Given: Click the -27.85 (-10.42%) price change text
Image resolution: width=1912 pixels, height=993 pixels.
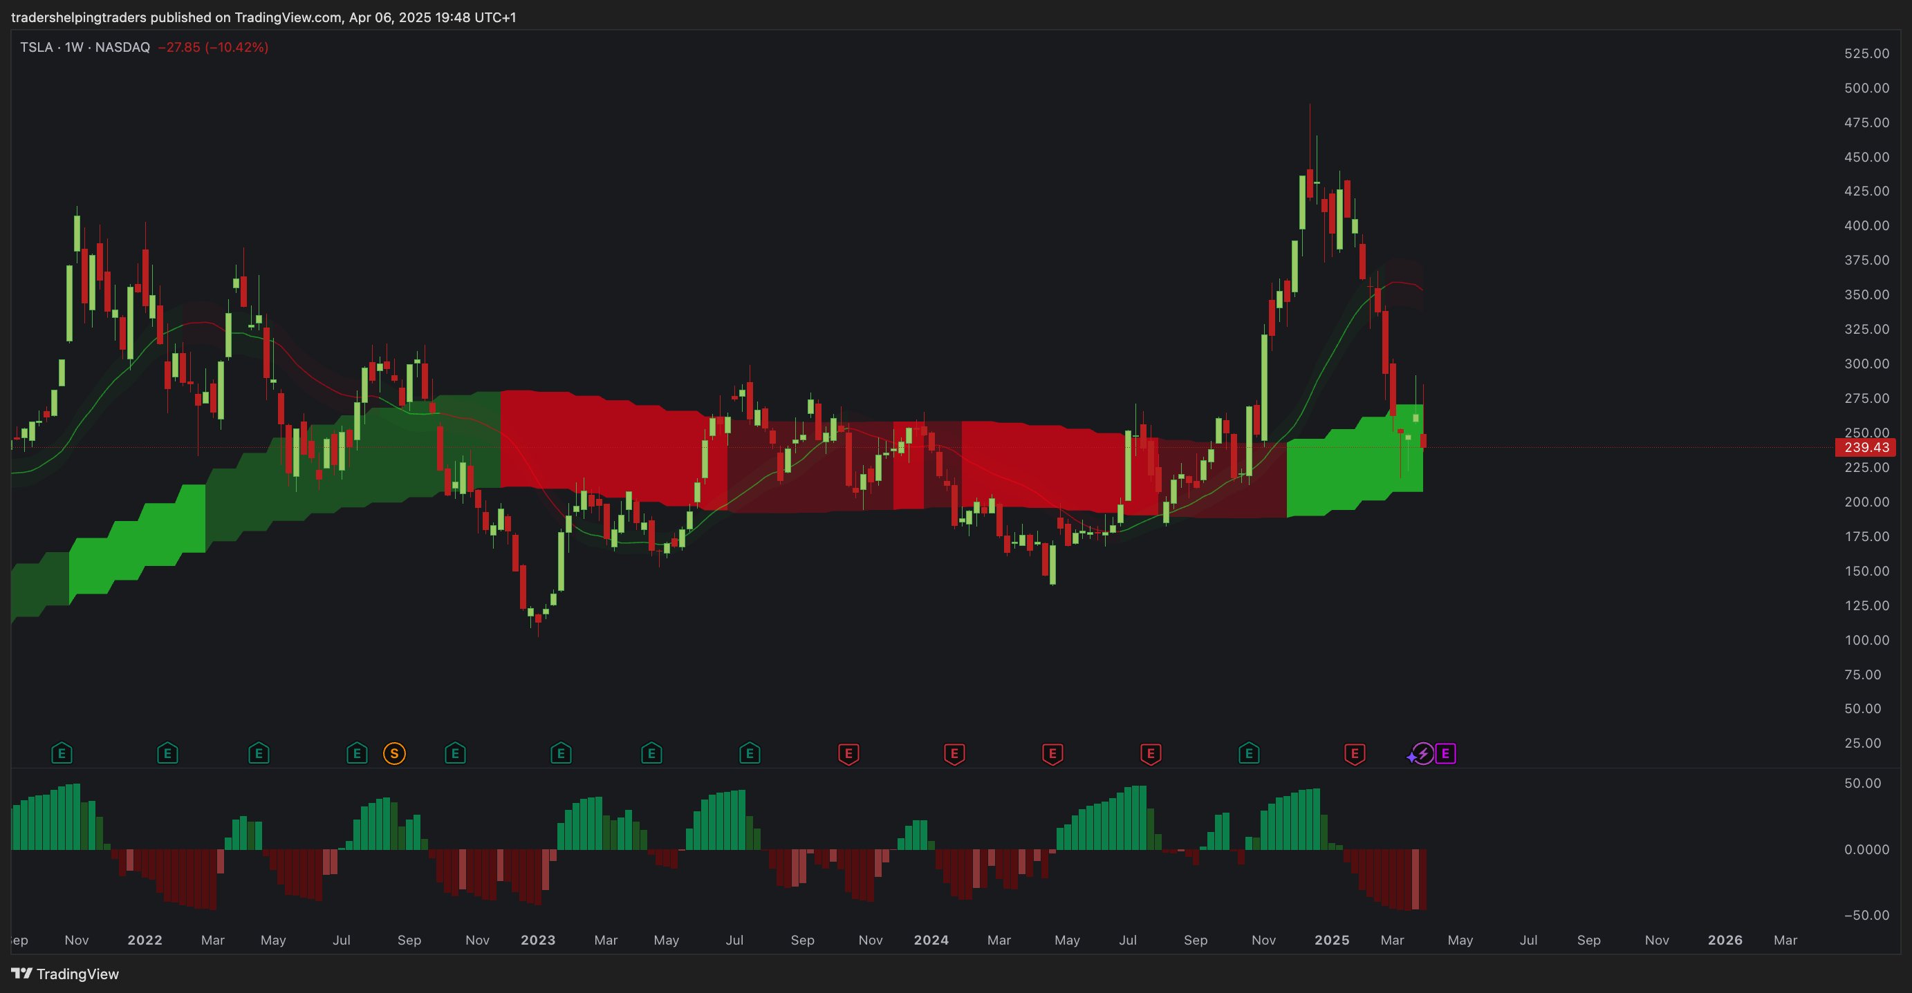Looking at the screenshot, I should [213, 48].
